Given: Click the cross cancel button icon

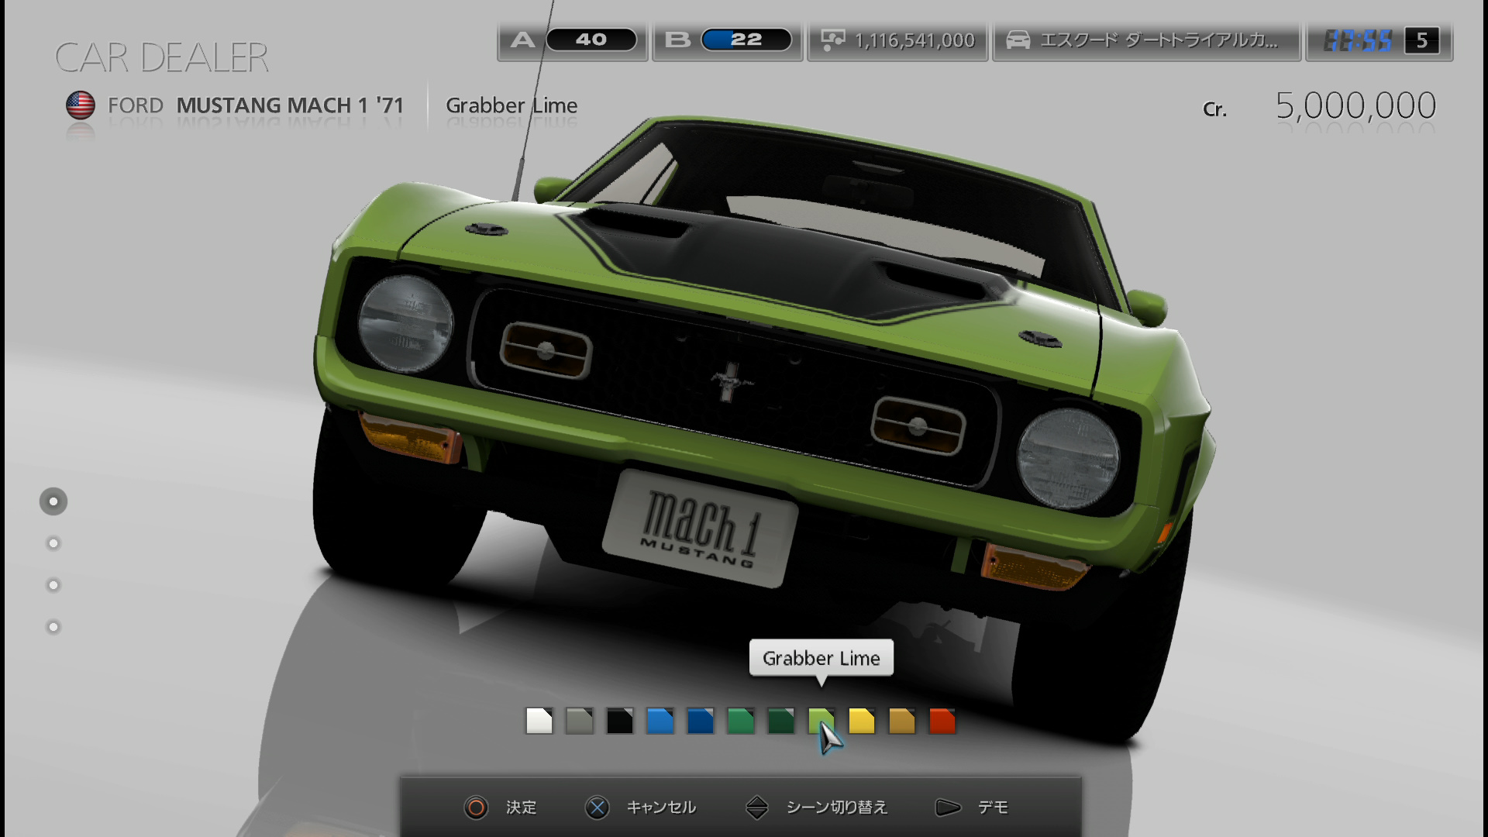Looking at the screenshot, I should [x=597, y=808].
